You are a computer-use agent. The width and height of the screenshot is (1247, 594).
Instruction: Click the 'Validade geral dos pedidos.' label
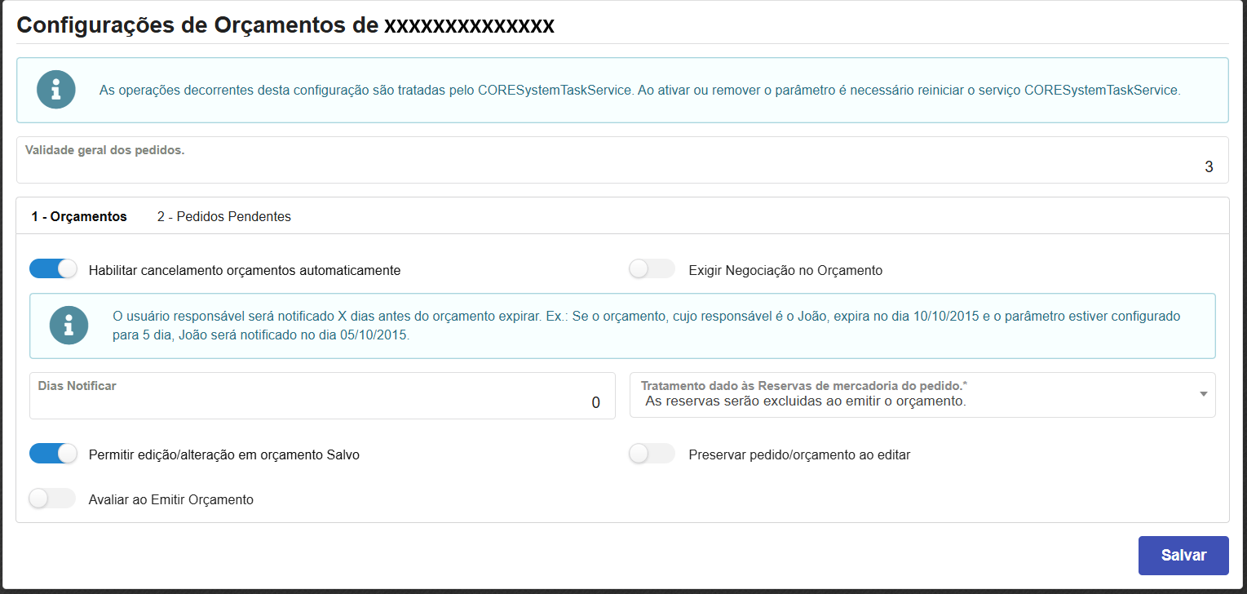pyautogui.click(x=105, y=150)
